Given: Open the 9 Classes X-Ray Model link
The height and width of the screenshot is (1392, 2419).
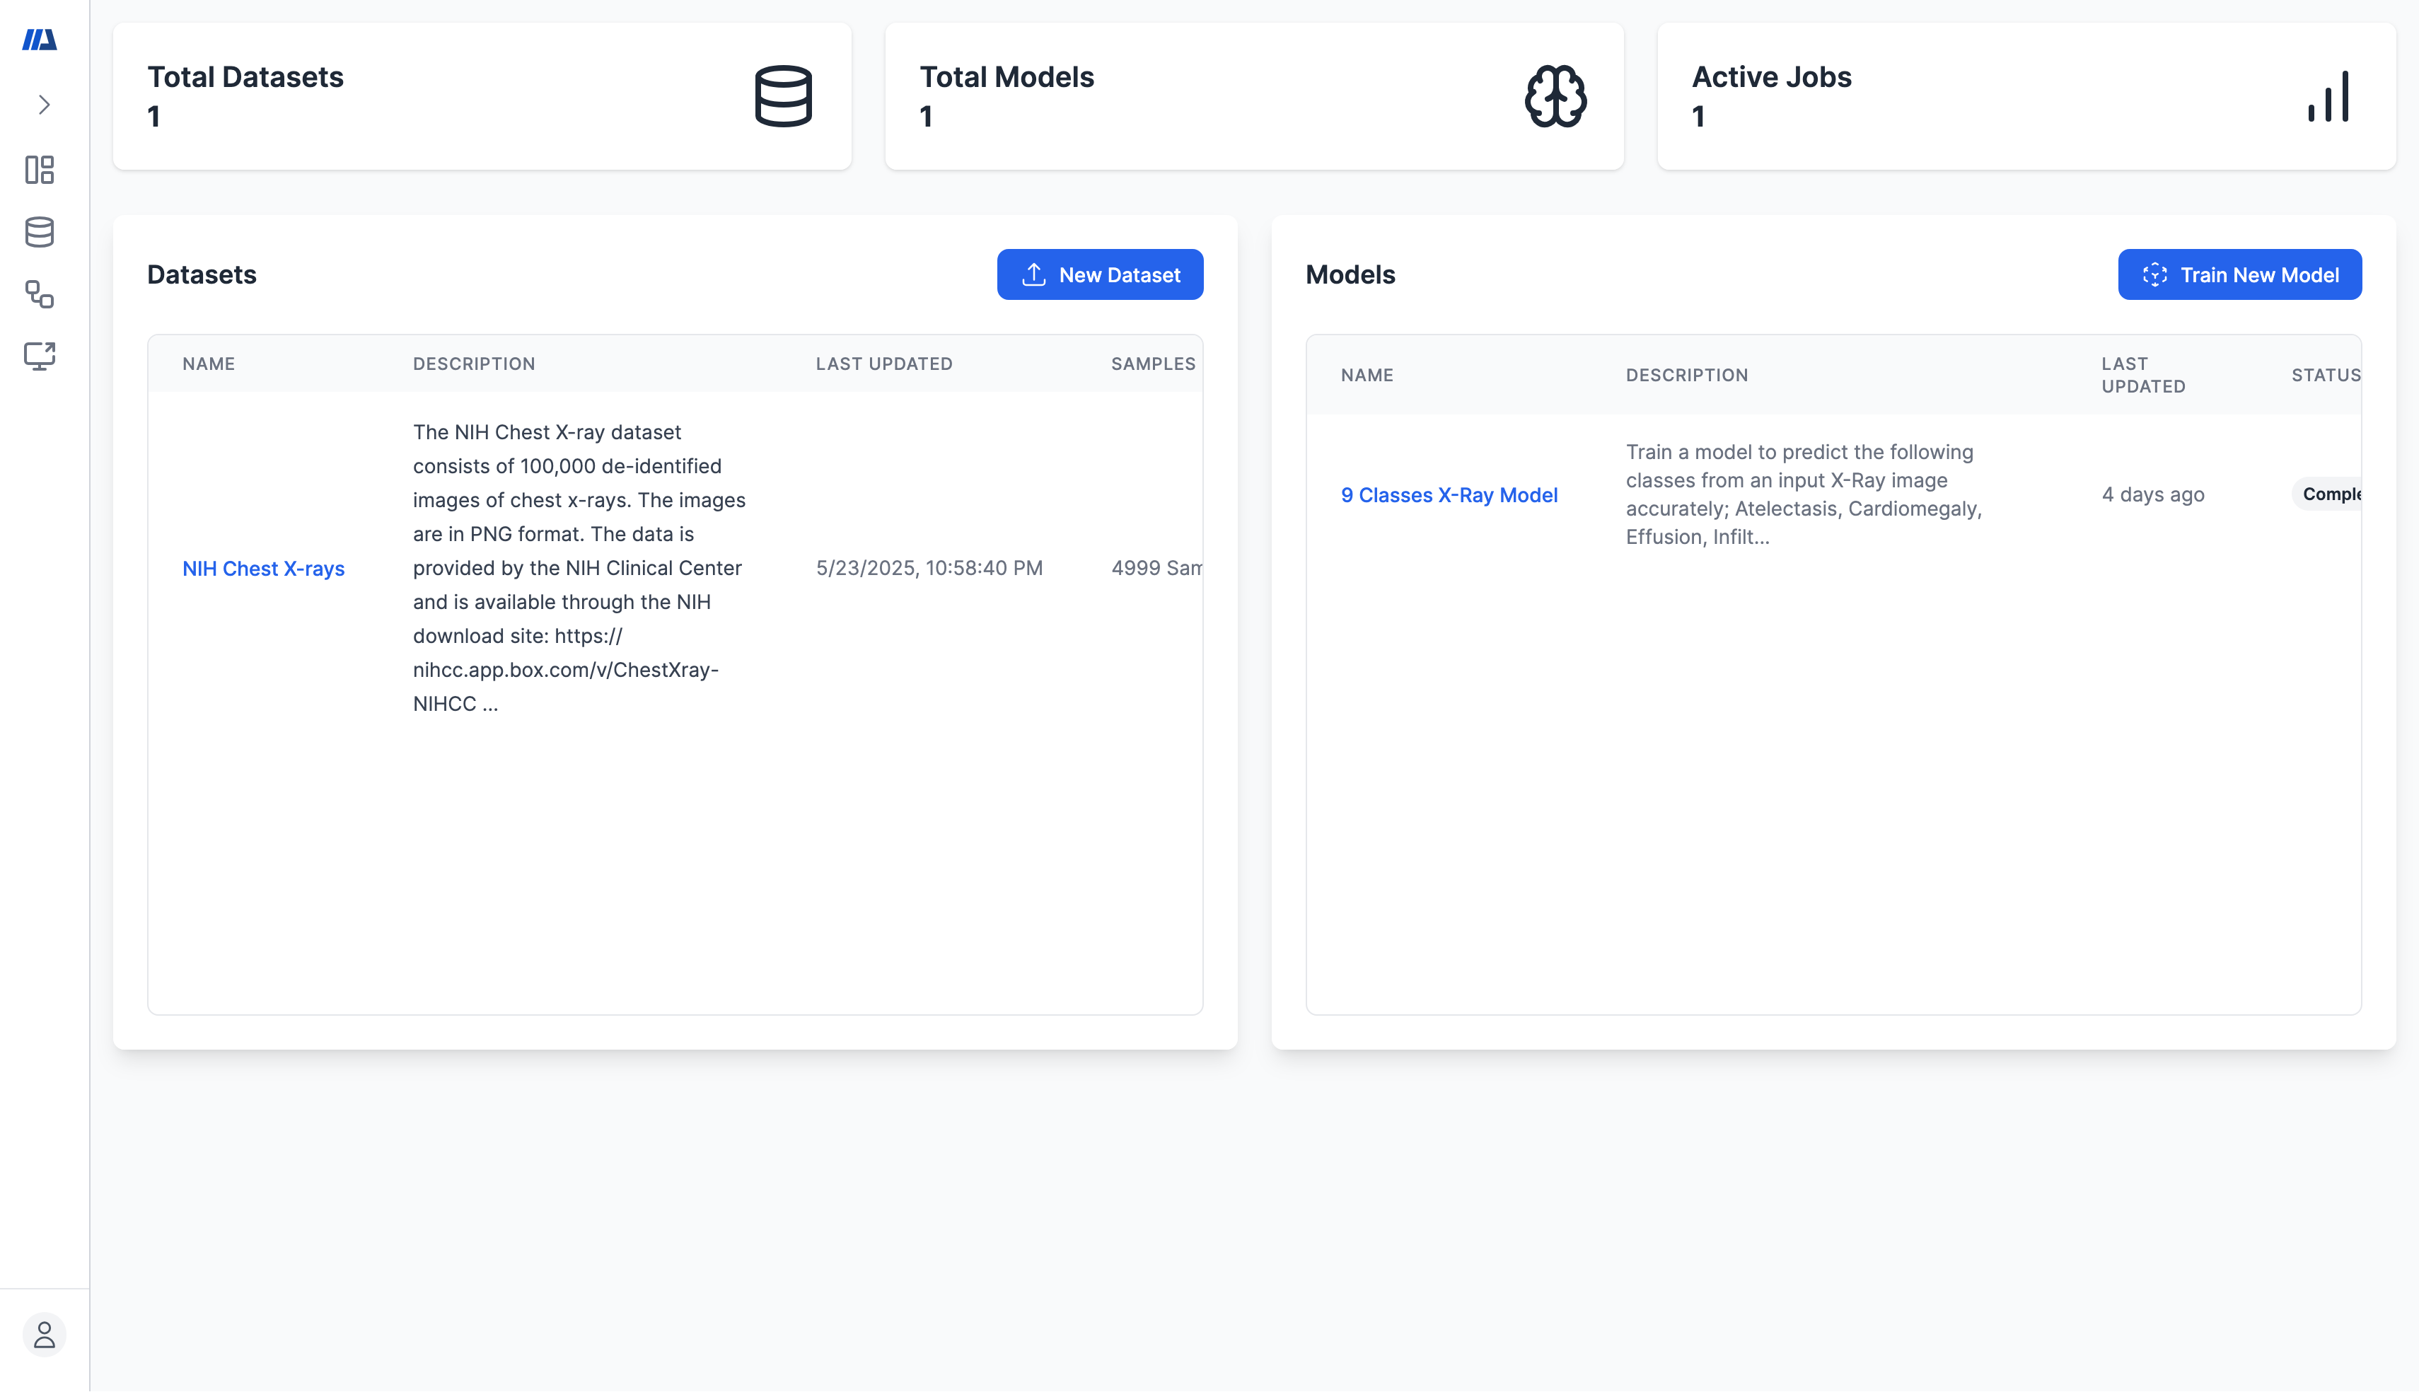Looking at the screenshot, I should (1449, 495).
